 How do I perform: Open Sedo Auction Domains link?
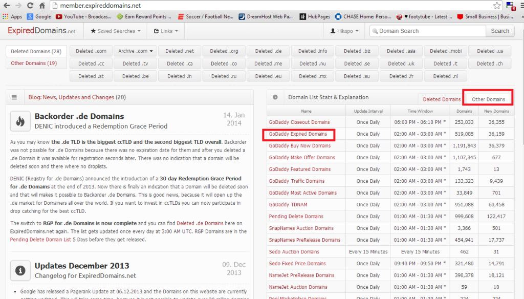click(294, 252)
